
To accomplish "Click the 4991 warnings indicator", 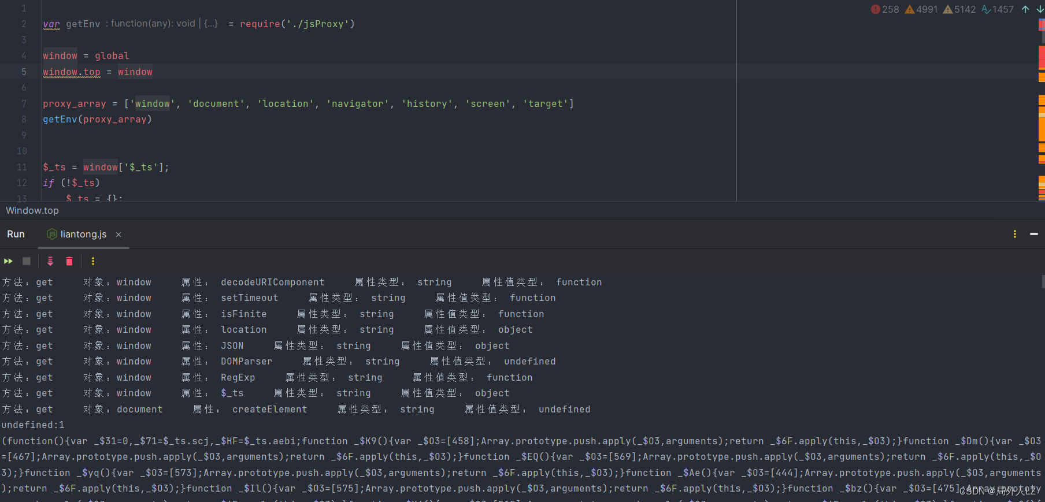I will (x=921, y=9).
